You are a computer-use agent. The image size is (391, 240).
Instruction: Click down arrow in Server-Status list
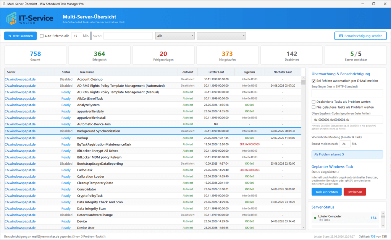pyautogui.click(x=383, y=225)
